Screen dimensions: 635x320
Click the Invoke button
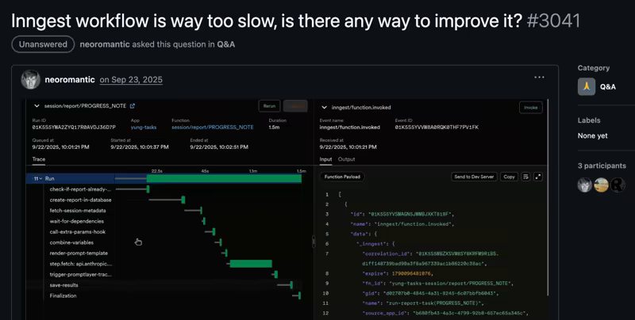click(x=530, y=108)
